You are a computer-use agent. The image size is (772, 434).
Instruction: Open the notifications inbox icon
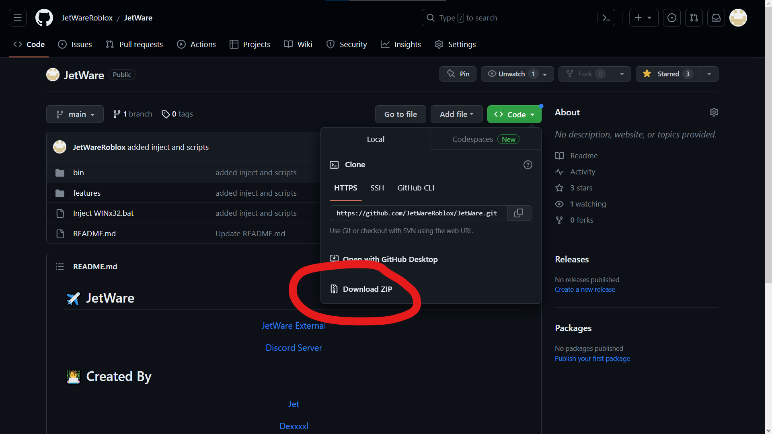click(716, 18)
